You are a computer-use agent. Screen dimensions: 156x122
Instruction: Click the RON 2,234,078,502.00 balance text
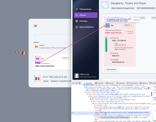coord(45,66)
